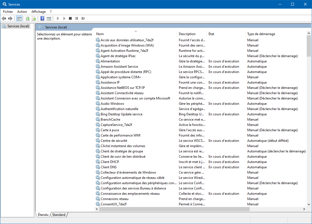
Task: Switch to the Étendu tab
Action: 43,215
